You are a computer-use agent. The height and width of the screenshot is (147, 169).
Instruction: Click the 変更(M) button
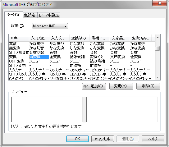[x=121, y=86]
